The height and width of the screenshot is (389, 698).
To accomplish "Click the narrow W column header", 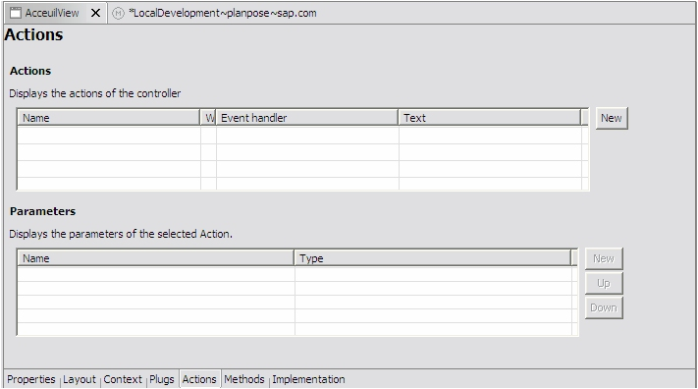I will [208, 118].
